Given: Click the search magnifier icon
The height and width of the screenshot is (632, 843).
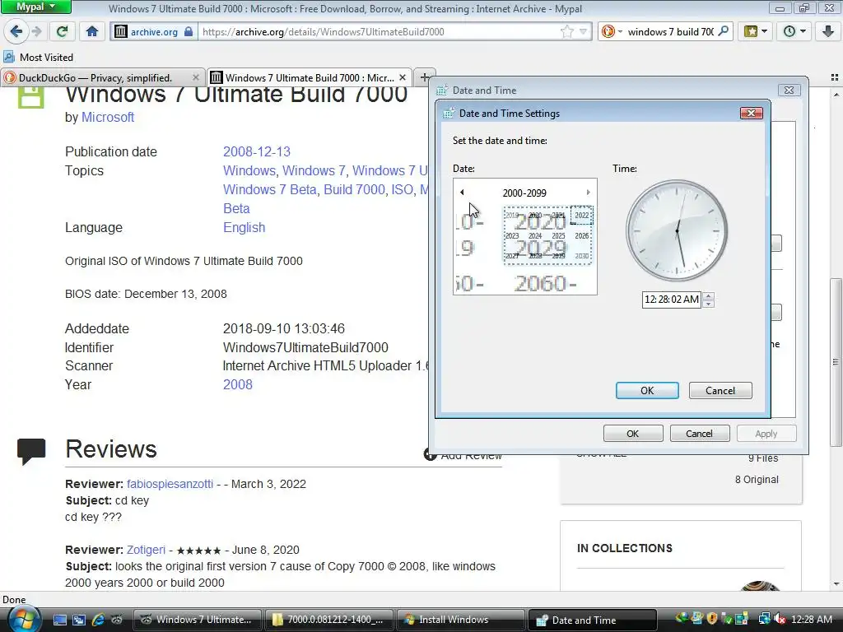Looking at the screenshot, I should pos(724,31).
